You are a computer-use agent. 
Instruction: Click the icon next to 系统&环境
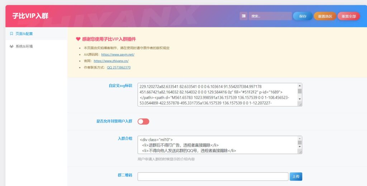[11, 46]
